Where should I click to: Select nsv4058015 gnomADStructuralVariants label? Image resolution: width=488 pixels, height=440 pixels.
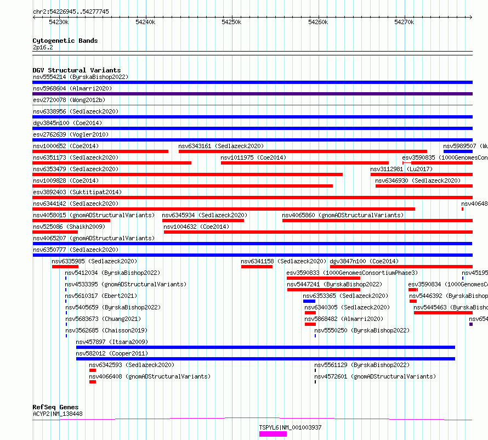(94, 215)
